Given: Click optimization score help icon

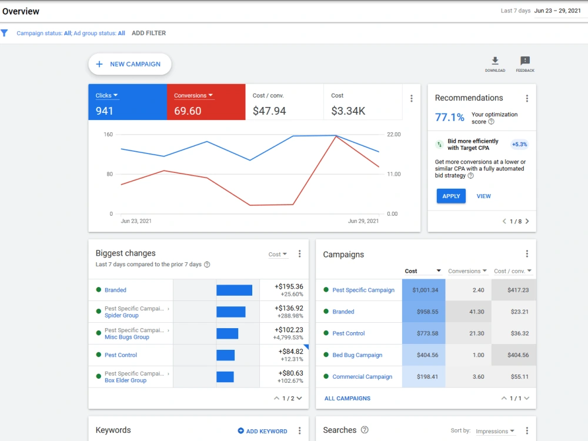Looking at the screenshot, I should [x=491, y=122].
